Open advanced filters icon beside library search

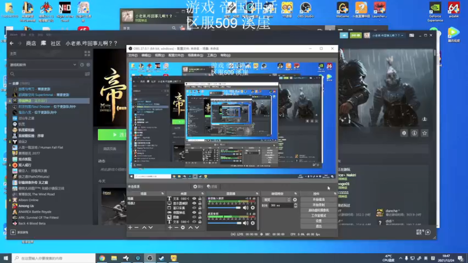(87, 74)
